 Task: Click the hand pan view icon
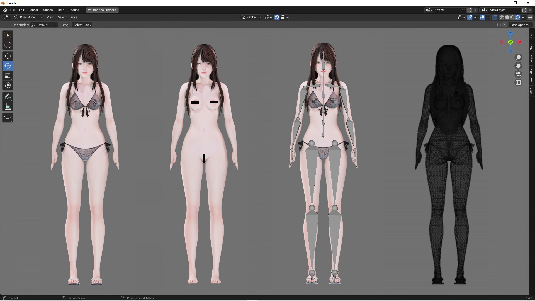tap(518, 66)
